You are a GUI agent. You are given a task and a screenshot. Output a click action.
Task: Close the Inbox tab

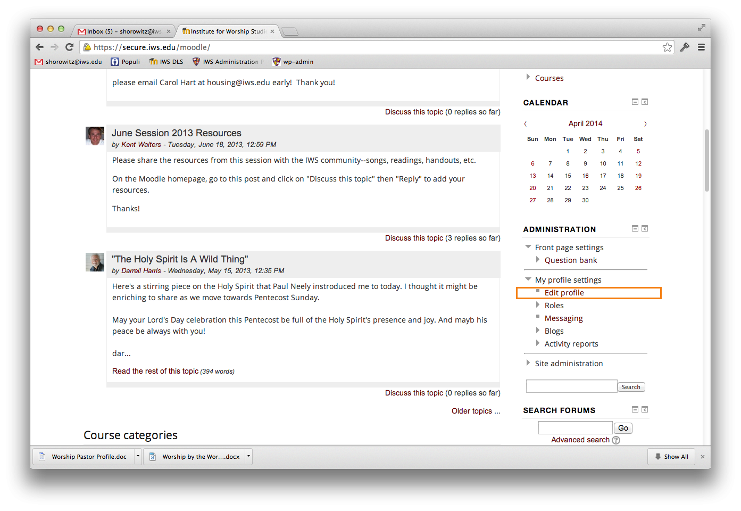[169, 31]
